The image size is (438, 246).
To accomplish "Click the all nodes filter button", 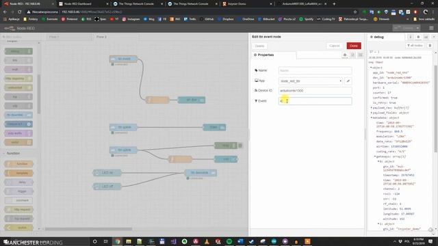I will point(415,46).
